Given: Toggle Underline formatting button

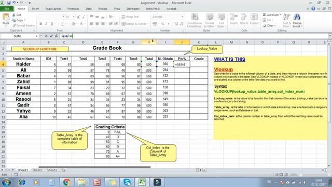Looking at the screenshot, I should pyautogui.click(x=52, y=24).
